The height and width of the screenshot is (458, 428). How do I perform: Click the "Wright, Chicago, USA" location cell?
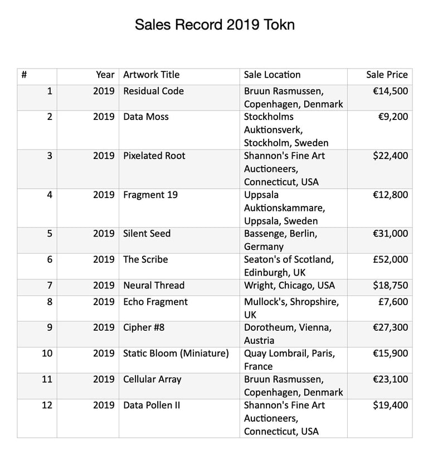coord(289,285)
